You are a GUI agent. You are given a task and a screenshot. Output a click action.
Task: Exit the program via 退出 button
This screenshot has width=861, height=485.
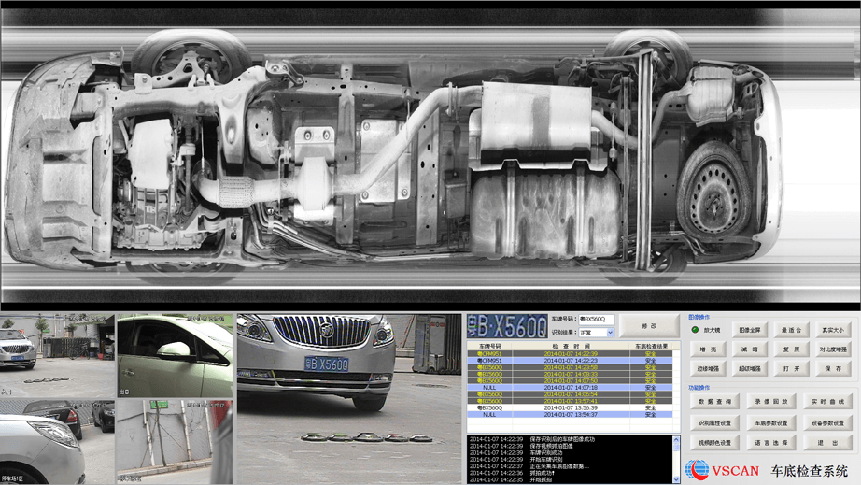(x=828, y=443)
